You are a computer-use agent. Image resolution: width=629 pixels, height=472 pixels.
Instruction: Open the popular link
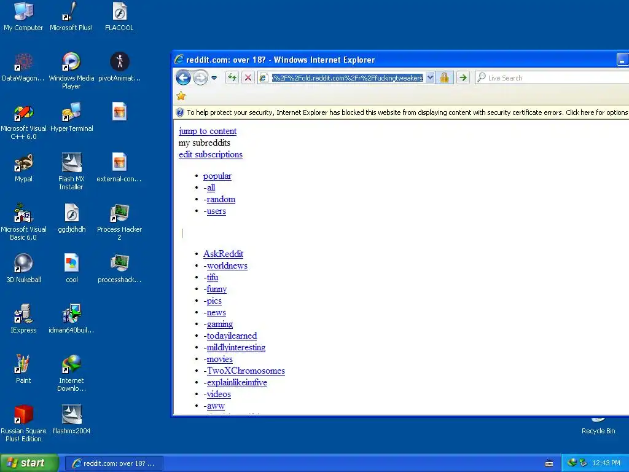click(x=217, y=176)
